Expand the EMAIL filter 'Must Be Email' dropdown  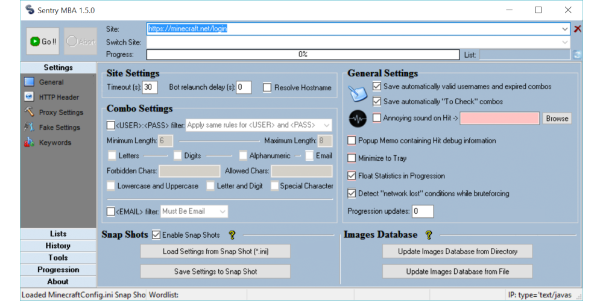click(x=223, y=211)
